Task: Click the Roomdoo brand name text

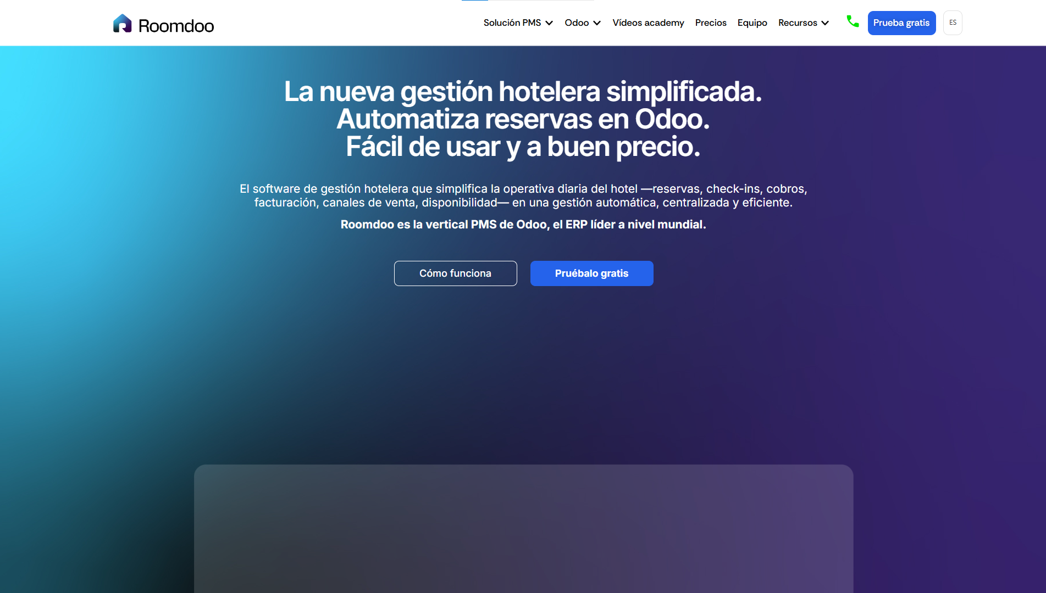Action: (176, 26)
